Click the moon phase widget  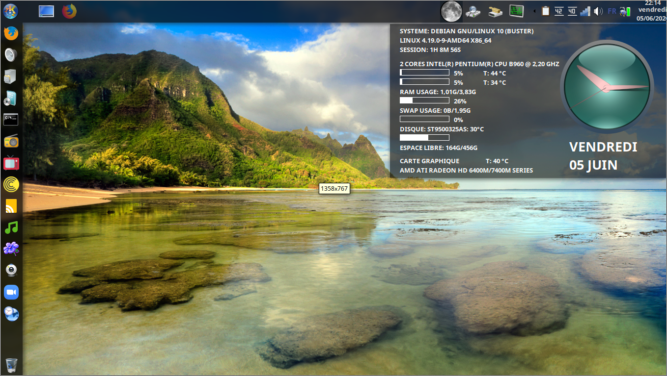click(x=451, y=11)
